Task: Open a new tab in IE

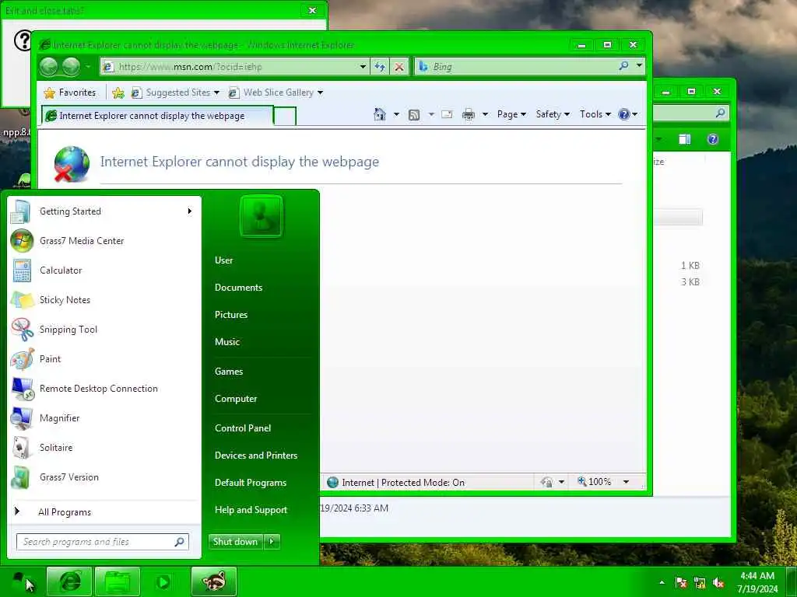Action: (285, 116)
